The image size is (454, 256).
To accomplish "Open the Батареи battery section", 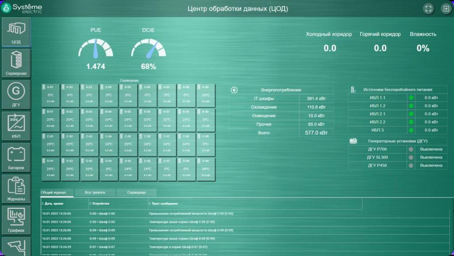I will (16, 158).
